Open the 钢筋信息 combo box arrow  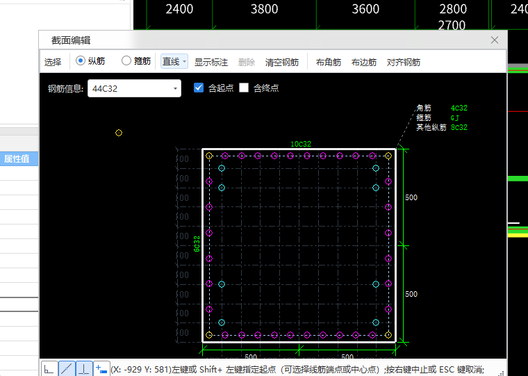(175, 88)
